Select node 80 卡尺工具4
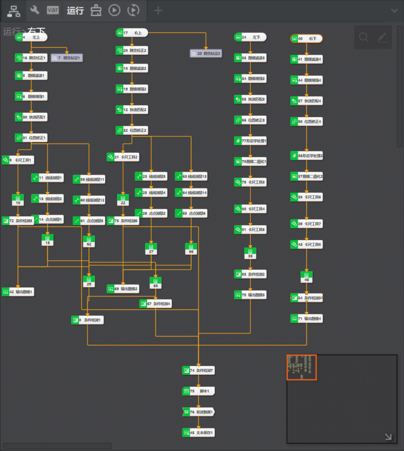The height and width of the screenshot is (451, 404). tap(250, 209)
